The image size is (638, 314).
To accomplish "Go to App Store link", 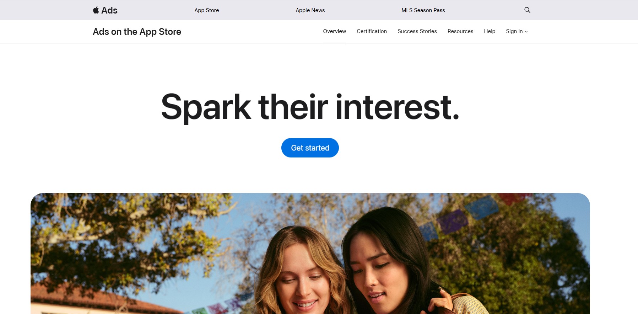I will click(x=207, y=10).
